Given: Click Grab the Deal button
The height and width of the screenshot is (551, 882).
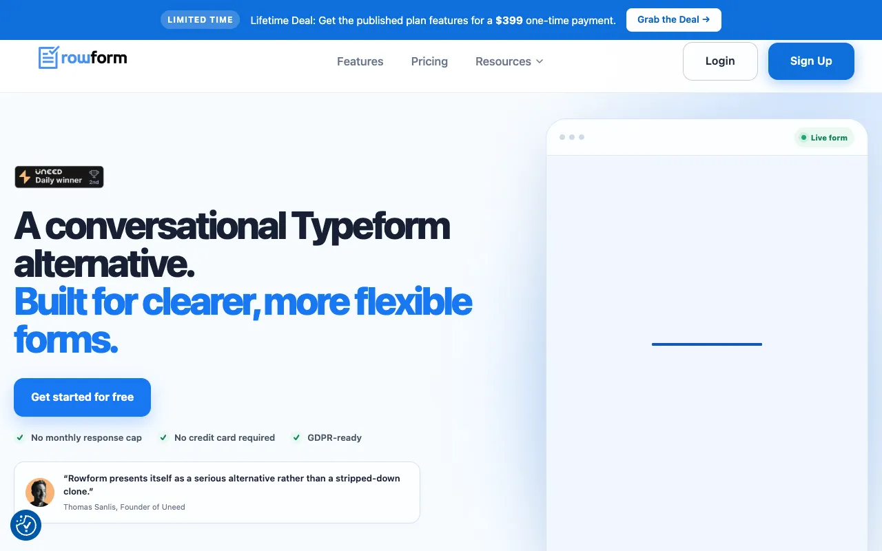Looking at the screenshot, I should point(674,20).
